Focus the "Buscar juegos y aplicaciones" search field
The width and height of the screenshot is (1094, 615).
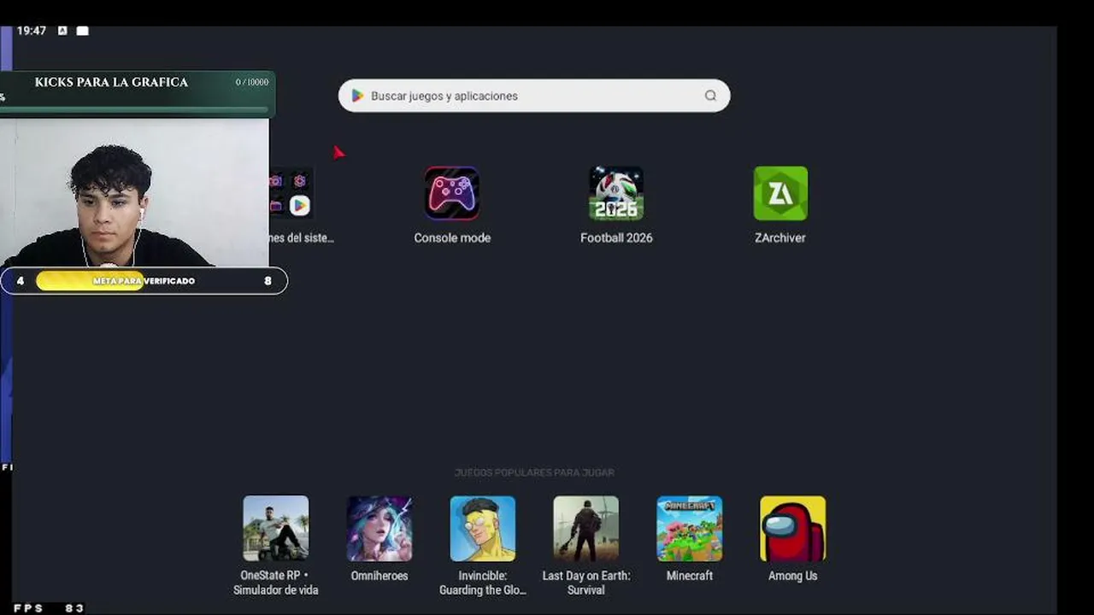(x=534, y=96)
